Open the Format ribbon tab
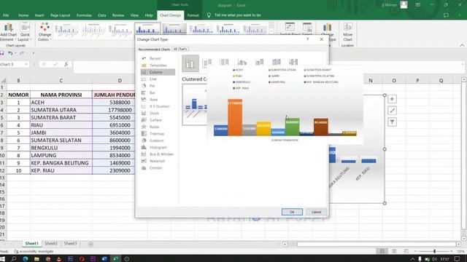The width and height of the screenshot is (467, 262). pyautogui.click(x=193, y=15)
